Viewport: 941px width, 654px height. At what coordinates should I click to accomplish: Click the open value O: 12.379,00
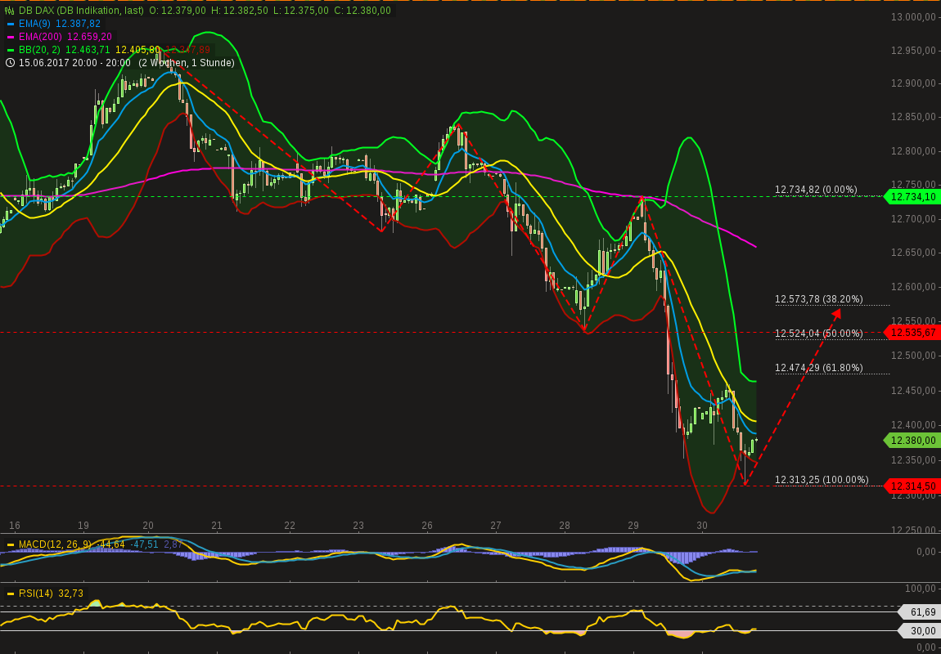point(179,11)
